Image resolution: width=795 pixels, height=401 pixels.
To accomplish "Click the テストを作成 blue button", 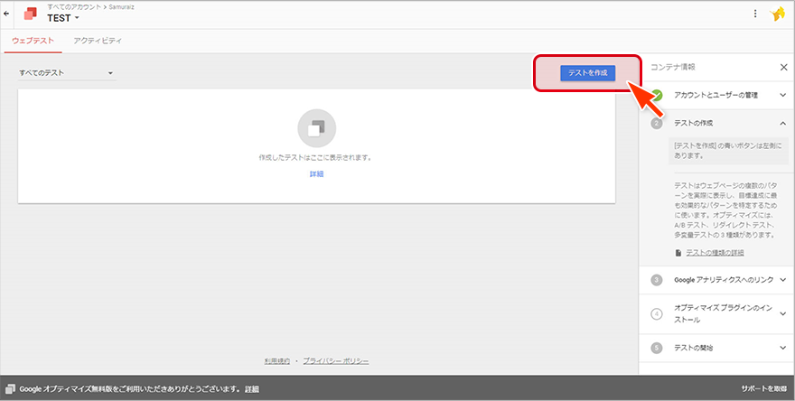I will pos(587,73).
